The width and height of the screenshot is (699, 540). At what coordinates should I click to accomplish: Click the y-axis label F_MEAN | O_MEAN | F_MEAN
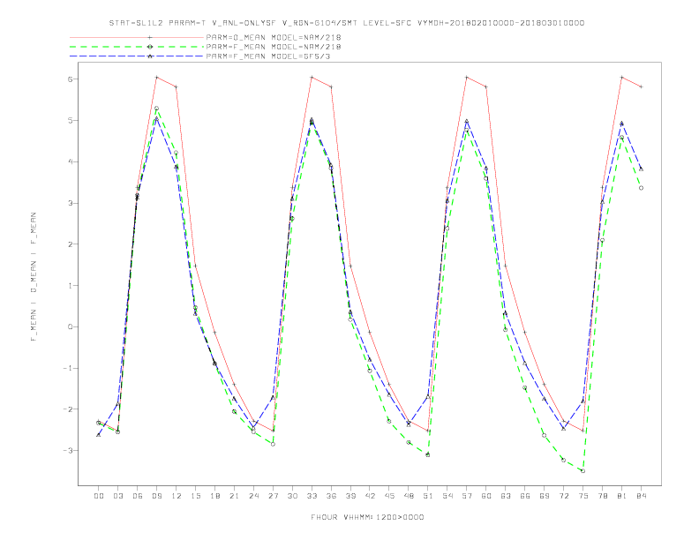coord(34,277)
